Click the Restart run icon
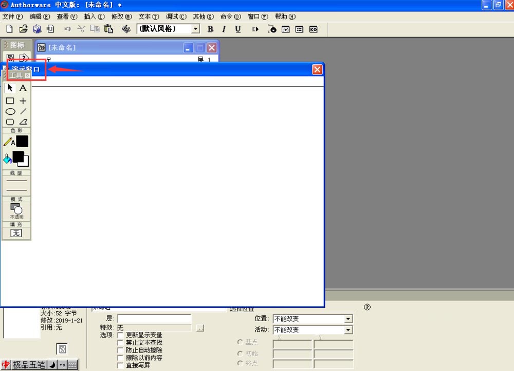The width and height of the screenshot is (514, 371). pyautogui.click(x=255, y=29)
